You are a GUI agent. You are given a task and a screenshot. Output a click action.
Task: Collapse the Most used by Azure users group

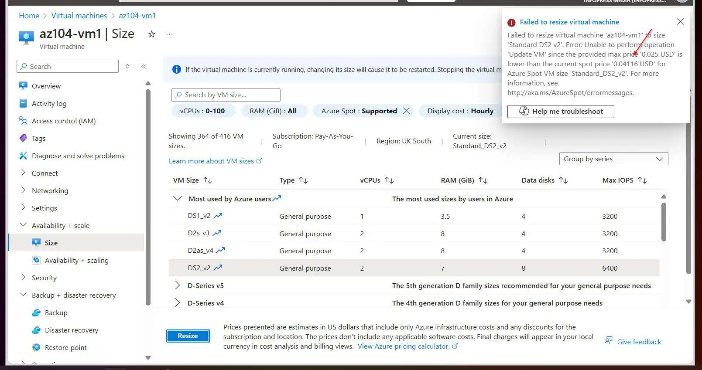[177, 199]
